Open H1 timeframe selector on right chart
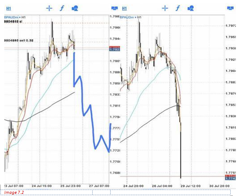Screen dimensions: 244x196 point(124,8)
